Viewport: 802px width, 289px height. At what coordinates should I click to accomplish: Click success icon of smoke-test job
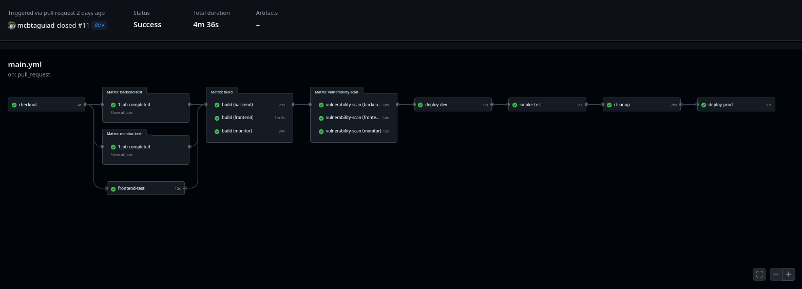click(x=515, y=105)
